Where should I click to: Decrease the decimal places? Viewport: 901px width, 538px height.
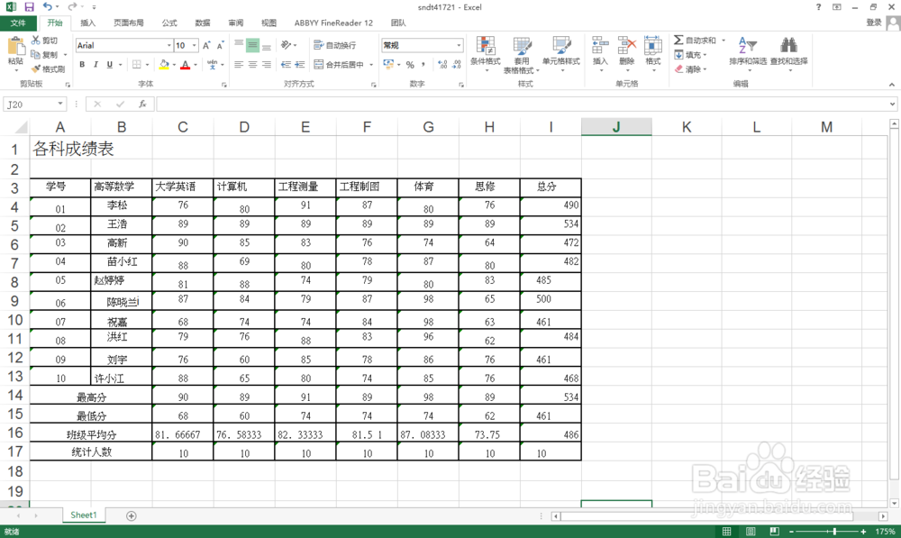point(457,64)
